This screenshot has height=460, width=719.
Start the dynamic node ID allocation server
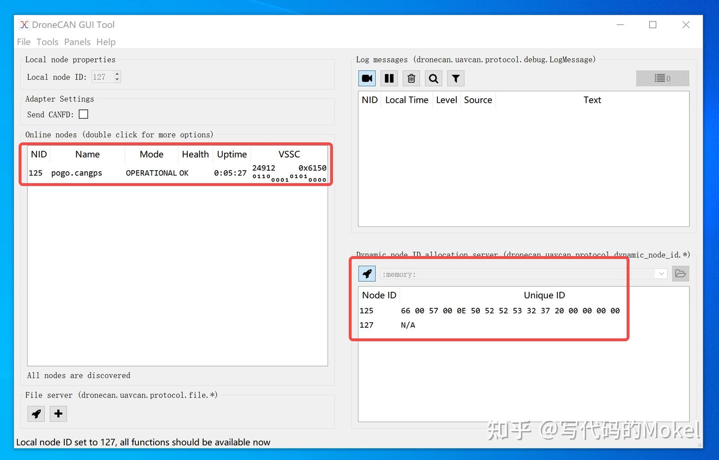pyautogui.click(x=366, y=273)
